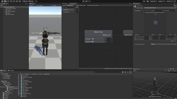Open the Layers dropdown in the top toolbar

(162, 1)
